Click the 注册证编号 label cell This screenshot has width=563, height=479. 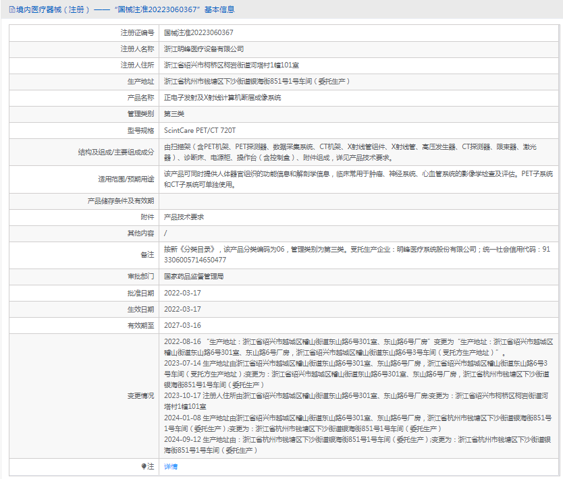tap(137, 32)
